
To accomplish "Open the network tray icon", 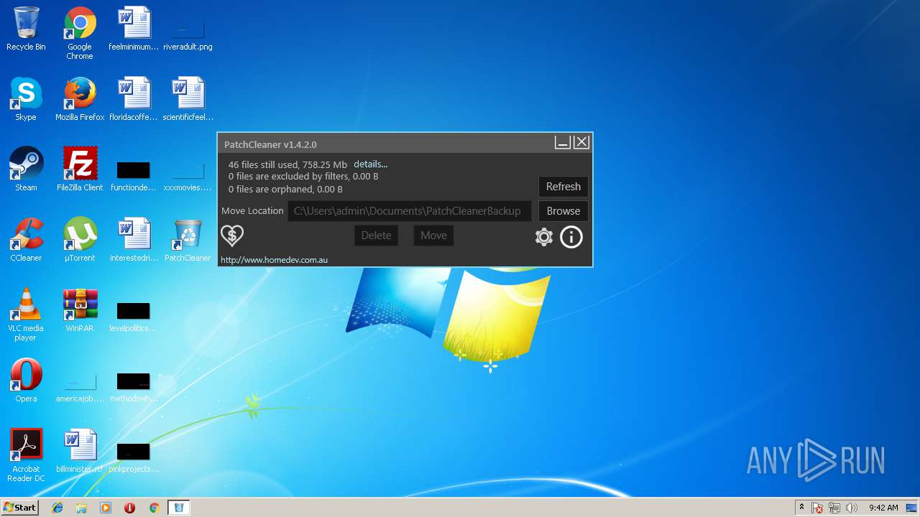I will pos(834,508).
